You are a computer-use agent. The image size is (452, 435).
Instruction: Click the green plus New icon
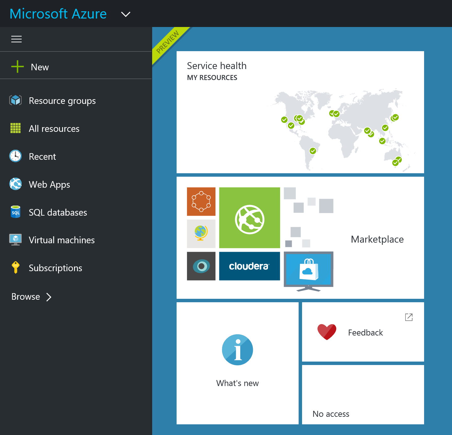(x=18, y=67)
